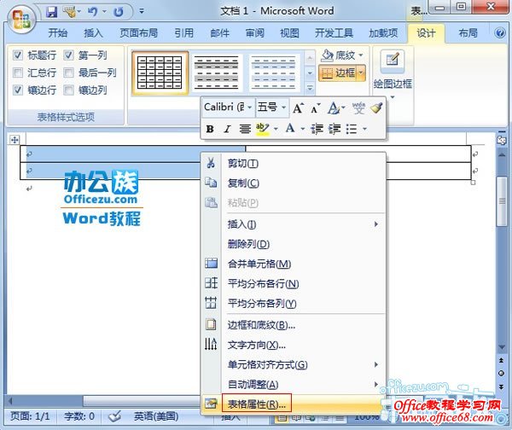Select the plain grid table style thumbnail
Screen dimensions: 512x430
pyautogui.click(x=160, y=73)
